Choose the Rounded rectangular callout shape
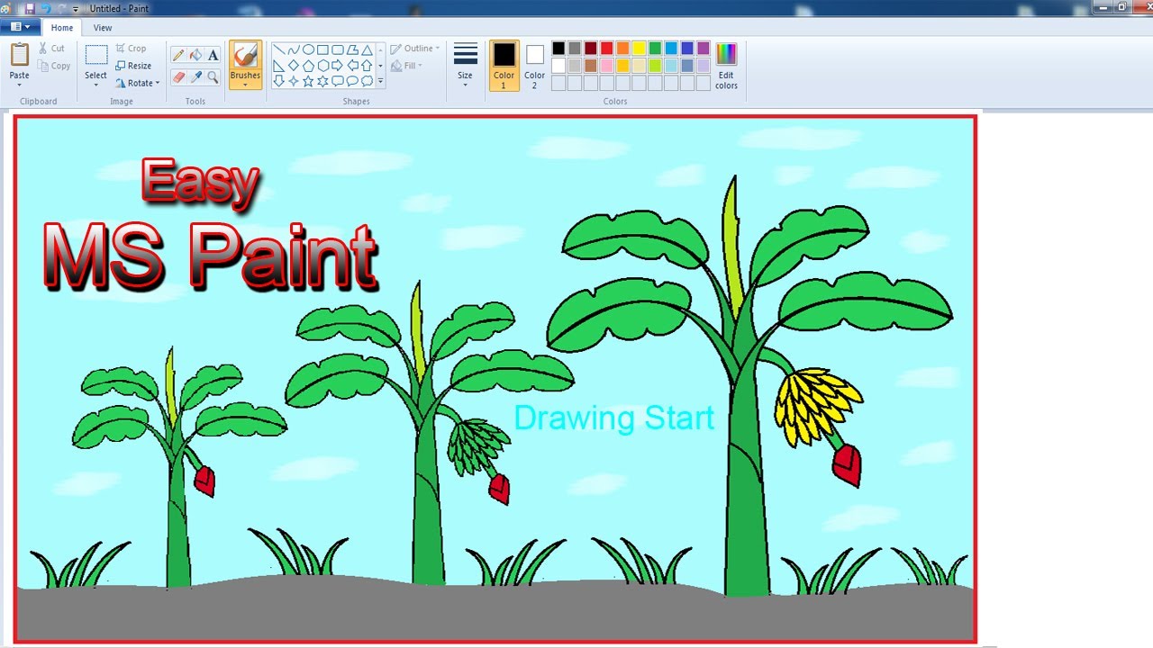 [x=337, y=81]
